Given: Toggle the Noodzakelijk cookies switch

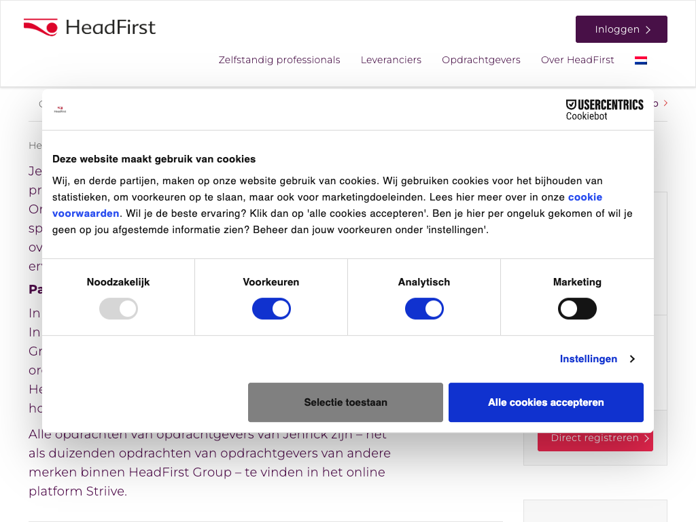Looking at the screenshot, I should (x=118, y=309).
